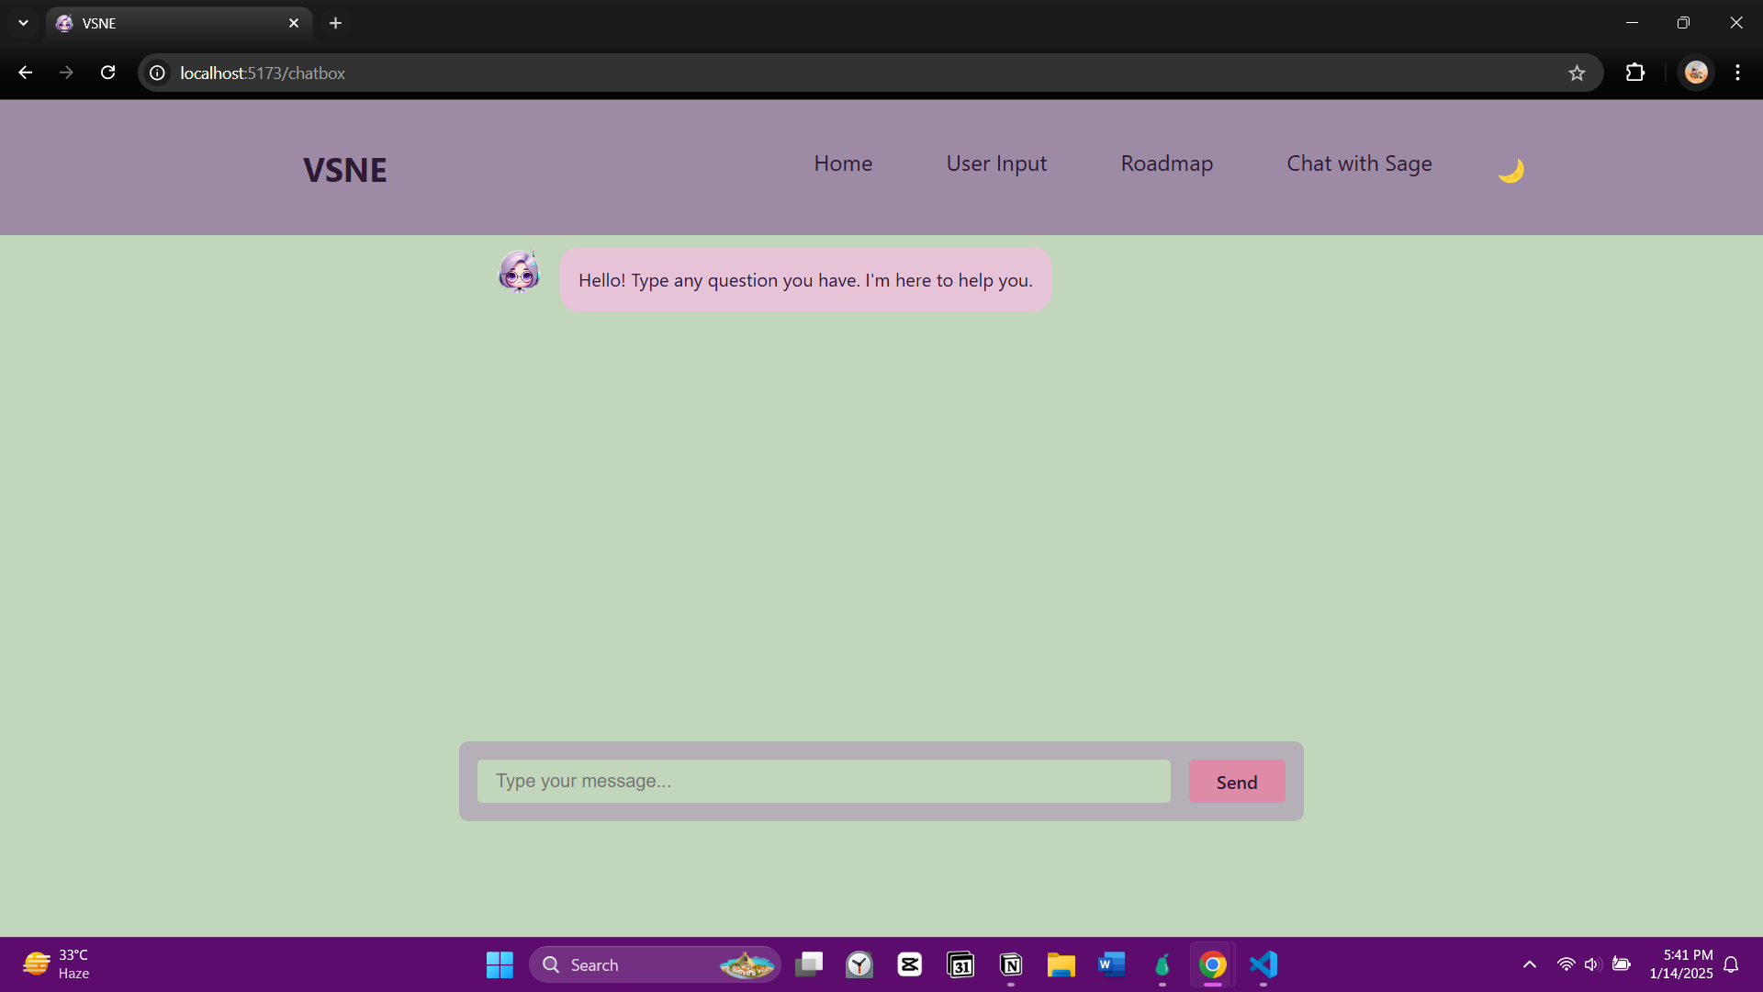Open the Chrome extensions puzzle icon
This screenshot has width=1763, height=992.
click(x=1635, y=73)
